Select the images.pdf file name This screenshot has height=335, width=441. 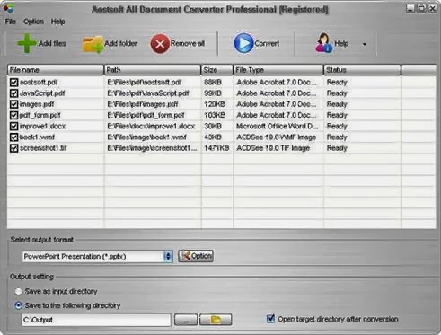click(37, 104)
